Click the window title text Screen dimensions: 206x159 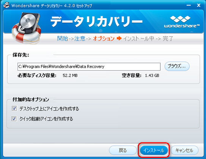(x=52, y=6)
